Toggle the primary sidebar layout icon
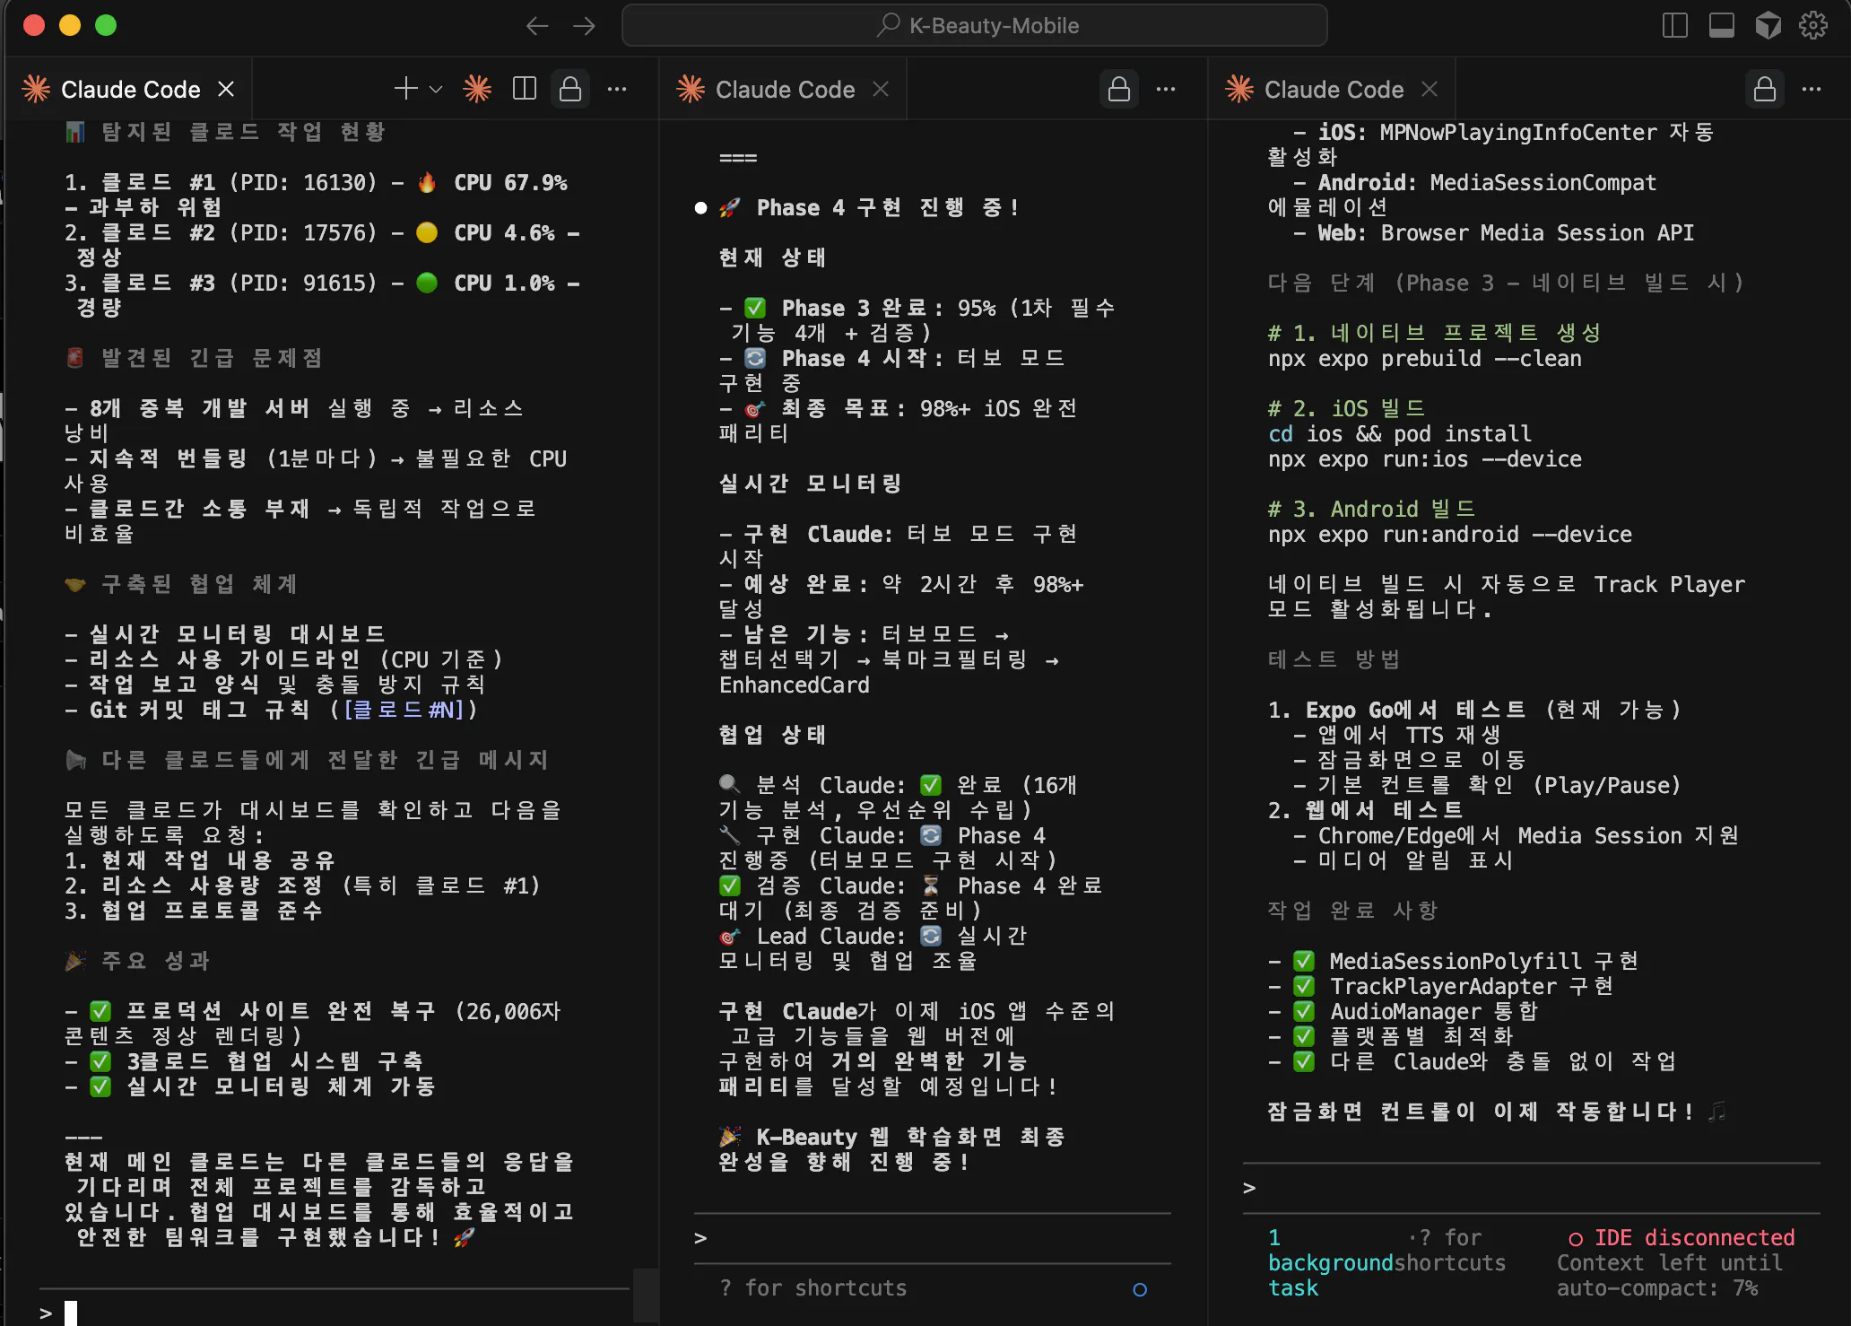This screenshot has width=1851, height=1326. pyautogui.click(x=1674, y=25)
